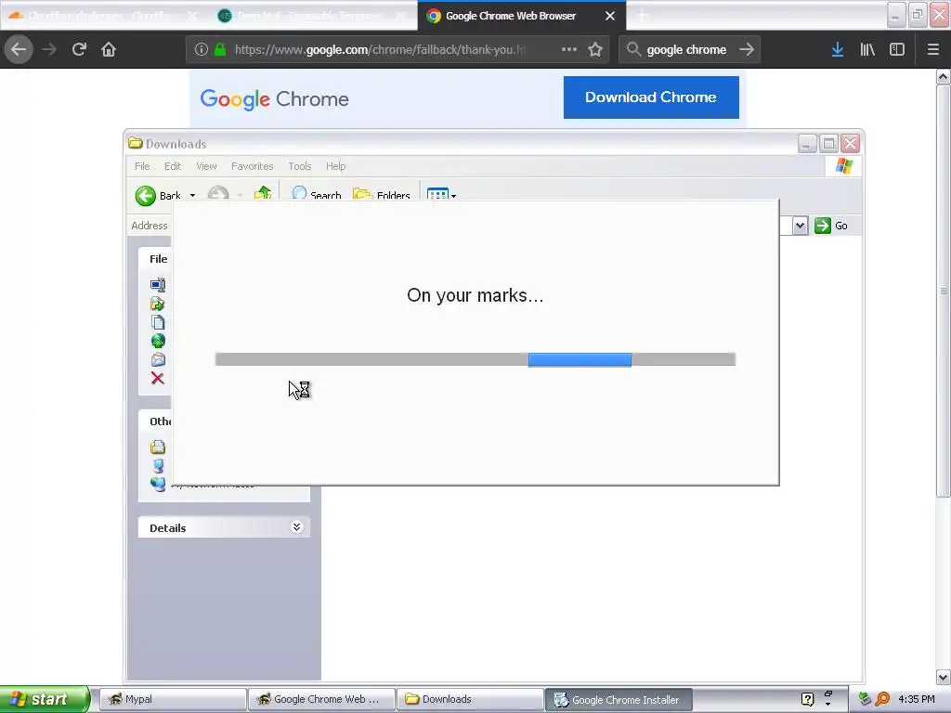Open the Back history dropdown arrow

click(x=192, y=195)
